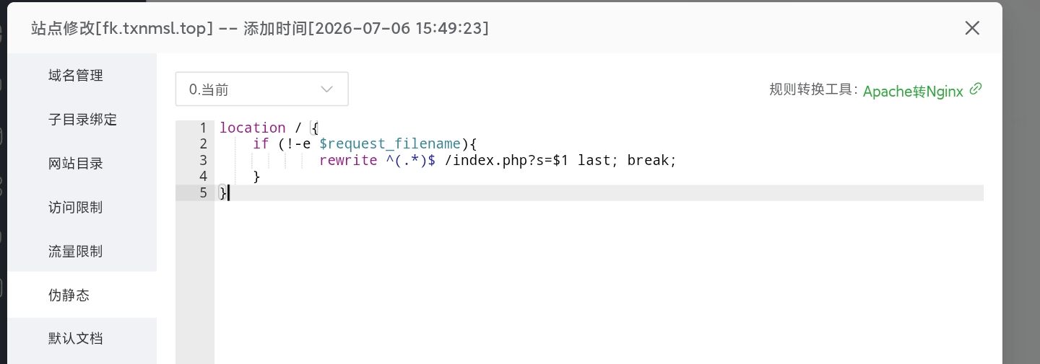Click the rewrite keyword in line 3

point(348,160)
